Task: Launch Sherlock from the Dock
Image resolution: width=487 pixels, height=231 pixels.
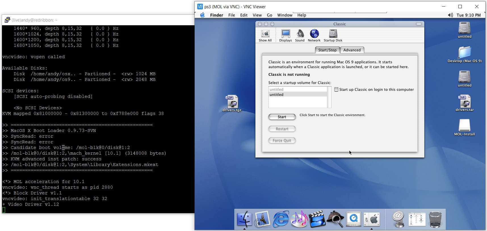Action: pyautogui.click(x=335, y=219)
